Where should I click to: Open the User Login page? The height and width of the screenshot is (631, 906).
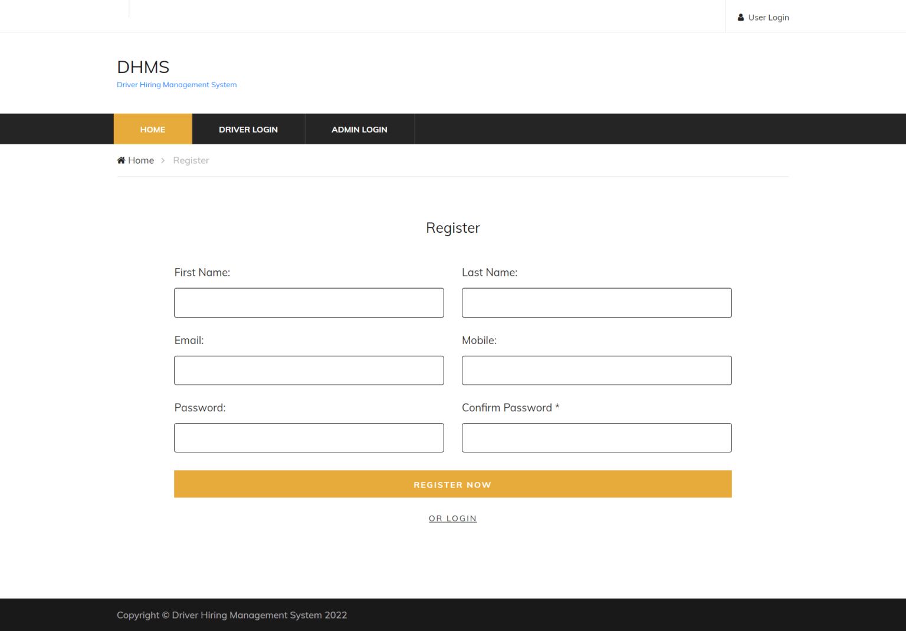click(x=768, y=17)
